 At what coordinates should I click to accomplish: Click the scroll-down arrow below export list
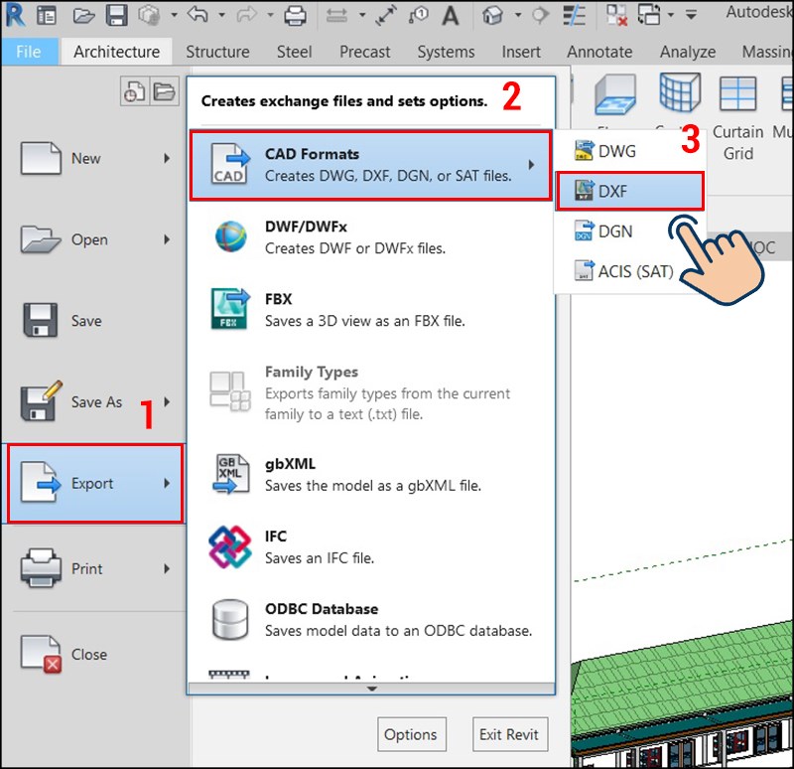[x=371, y=689]
